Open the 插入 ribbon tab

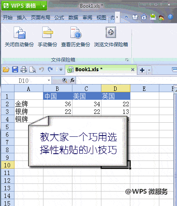click(22, 18)
